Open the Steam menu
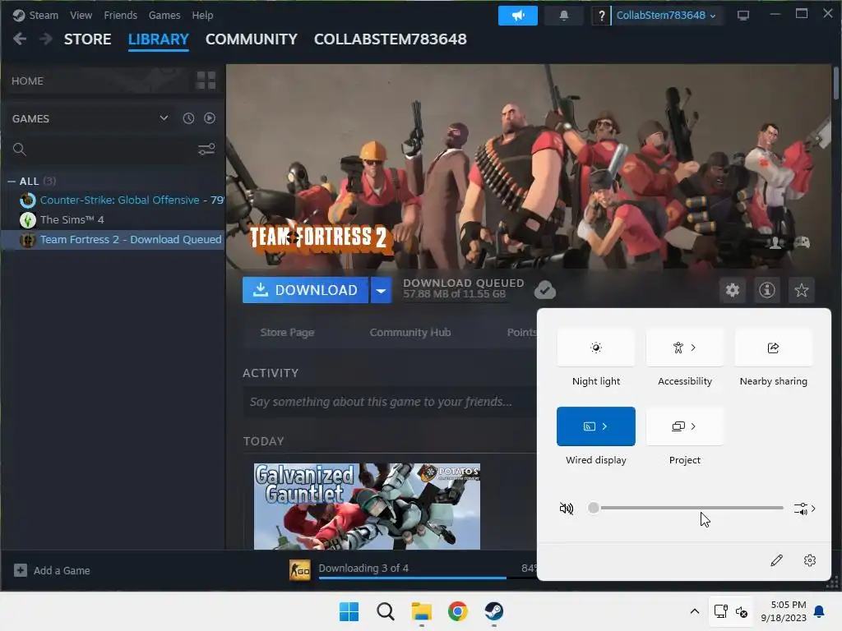Viewport: 842px width, 631px height. click(36, 16)
